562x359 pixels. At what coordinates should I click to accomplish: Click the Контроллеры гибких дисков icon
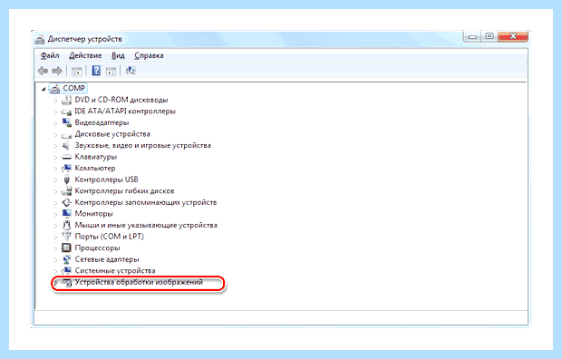pos(67,190)
